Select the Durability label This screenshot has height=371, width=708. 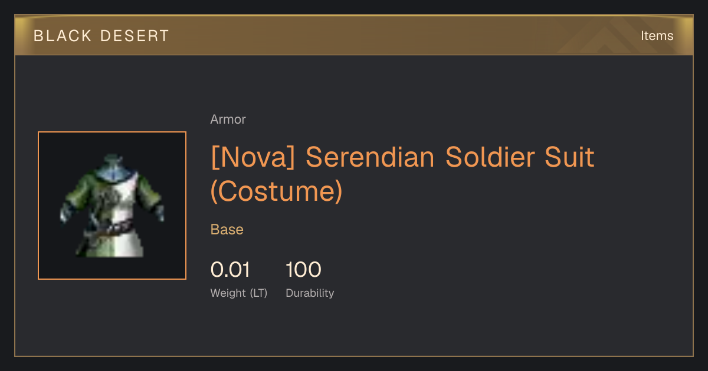[310, 293]
